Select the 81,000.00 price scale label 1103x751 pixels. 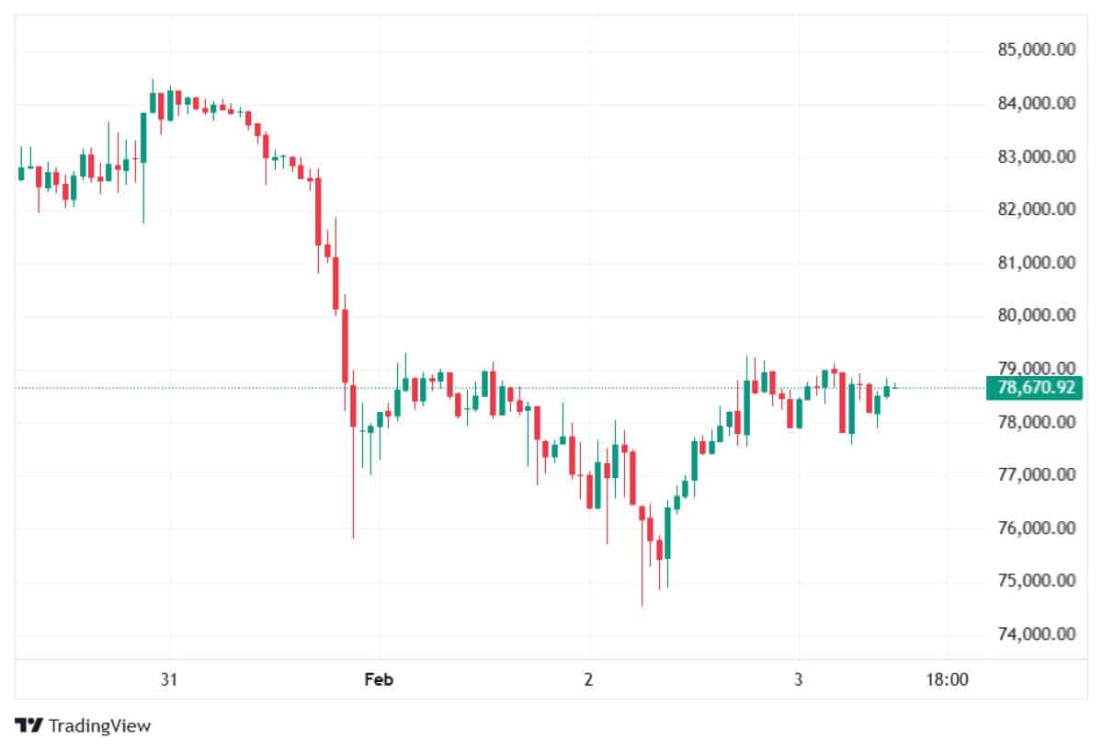coord(1036,263)
